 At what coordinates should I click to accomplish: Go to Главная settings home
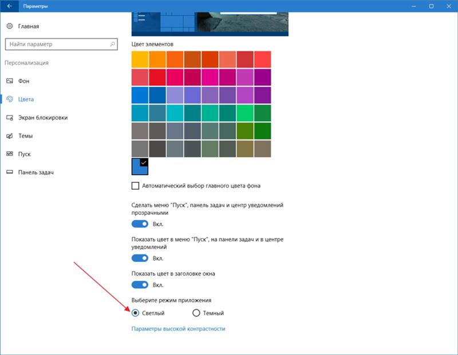28,26
